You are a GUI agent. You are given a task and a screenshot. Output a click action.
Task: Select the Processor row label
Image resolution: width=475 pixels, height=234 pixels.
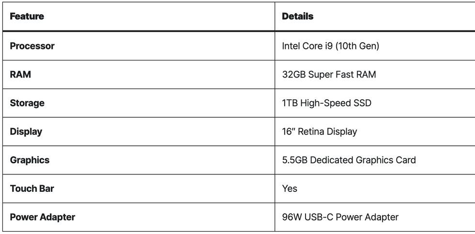[32, 46]
